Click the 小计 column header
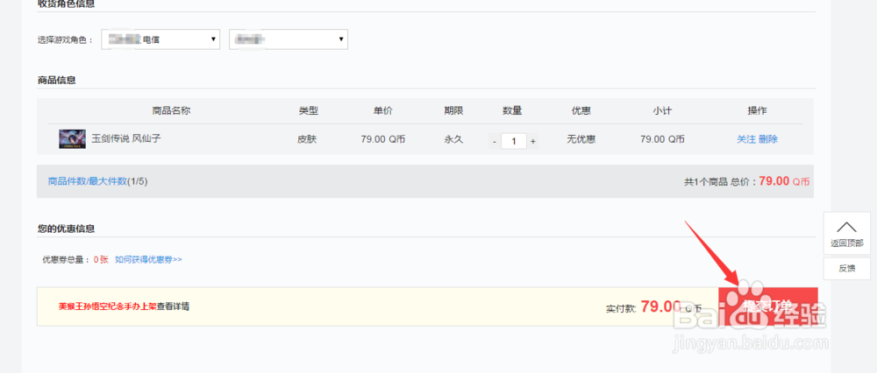The width and height of the screenshot is (877, 373). [x=661, y=110]
